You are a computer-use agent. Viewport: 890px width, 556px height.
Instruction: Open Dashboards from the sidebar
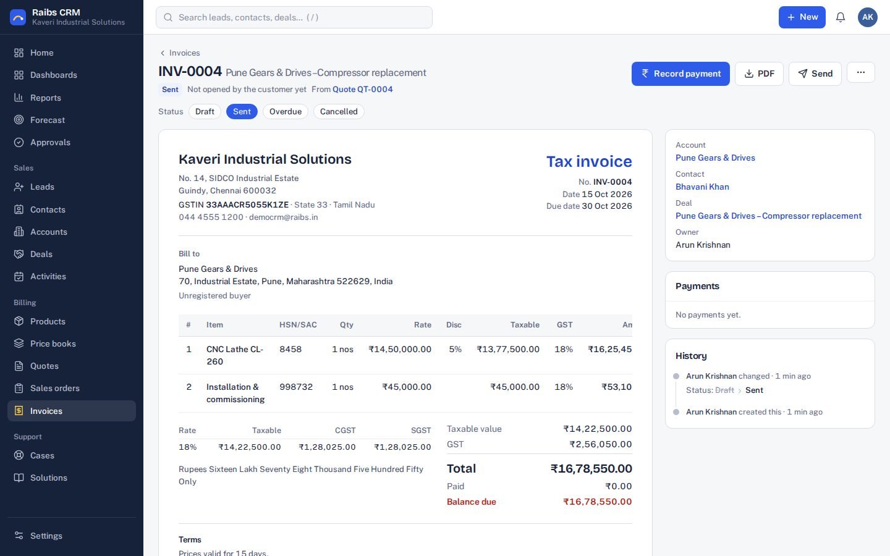(x=72, y=75)
